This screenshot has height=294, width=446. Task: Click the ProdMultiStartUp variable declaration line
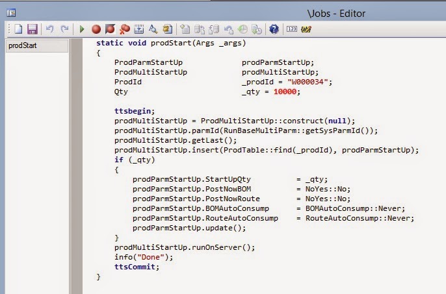pyautogui.click(x=216, y=72)
